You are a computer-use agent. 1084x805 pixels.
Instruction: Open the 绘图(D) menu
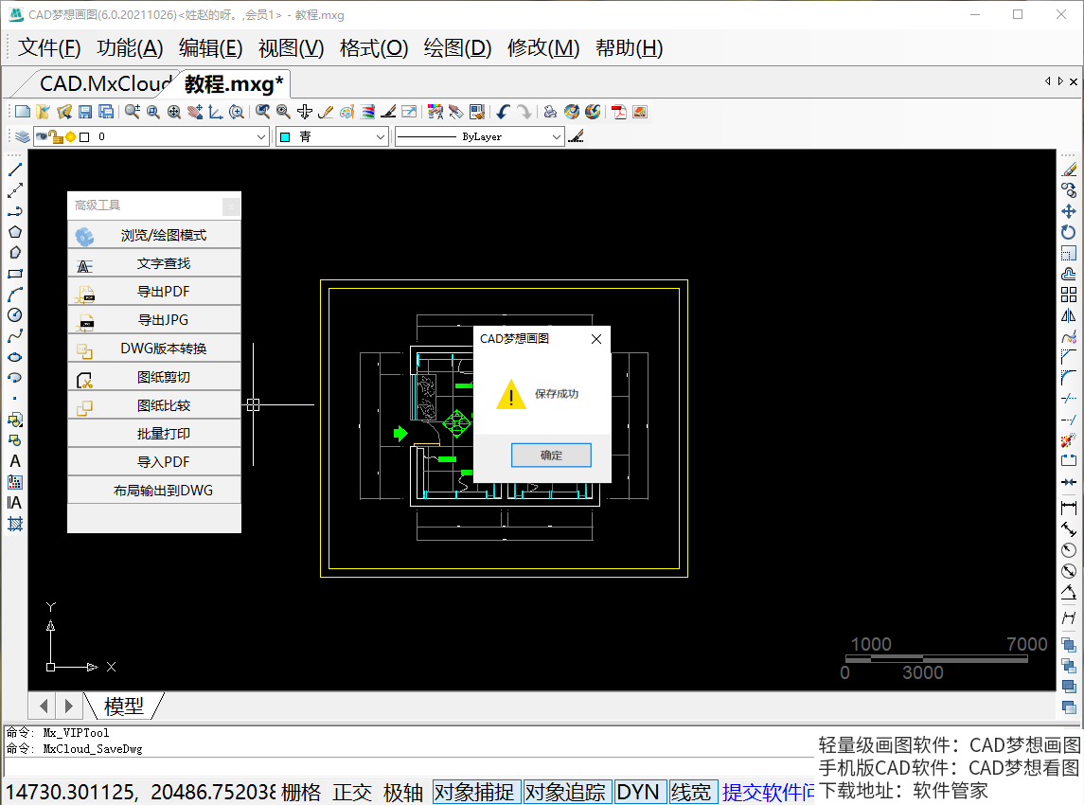point(457,47)
